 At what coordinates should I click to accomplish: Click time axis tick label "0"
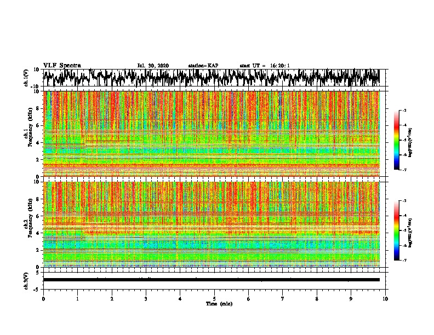click(43, 299)
